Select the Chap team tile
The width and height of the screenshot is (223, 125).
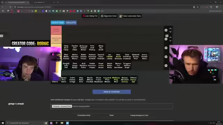click(x=66, y=48)
